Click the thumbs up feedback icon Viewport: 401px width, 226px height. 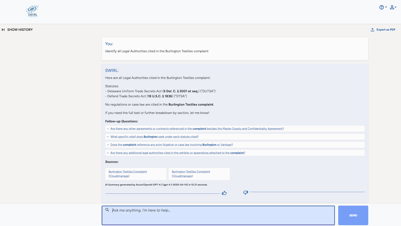[224, 193]
